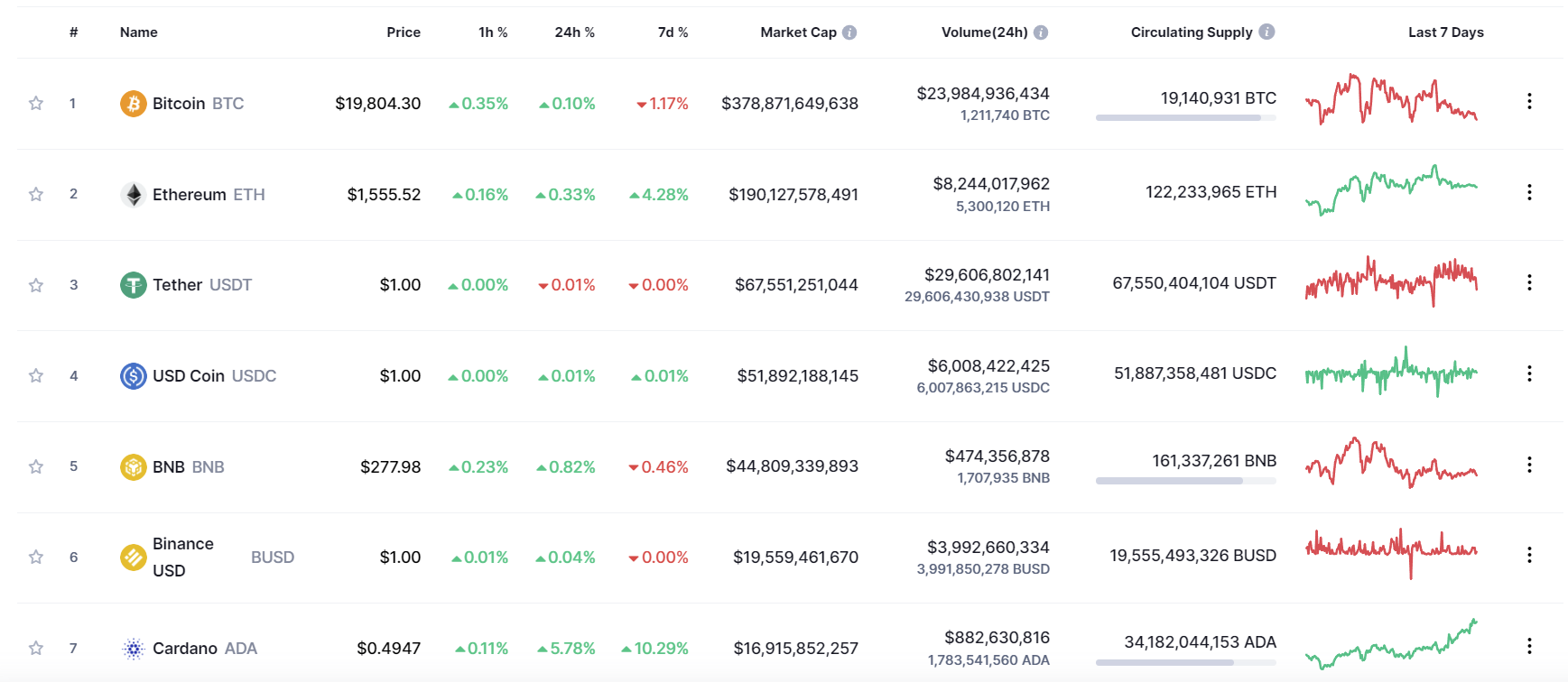Click the Tether logo icon
The image size is (1568, 682).
(x=134, y=285)
